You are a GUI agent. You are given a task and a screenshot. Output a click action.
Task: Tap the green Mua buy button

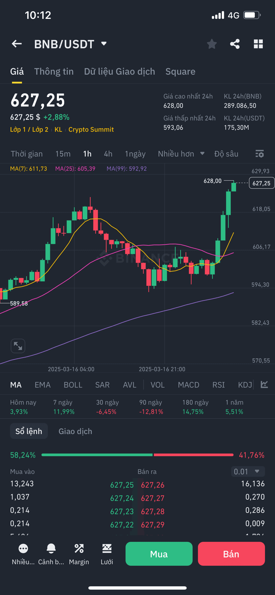pos(159,553)
